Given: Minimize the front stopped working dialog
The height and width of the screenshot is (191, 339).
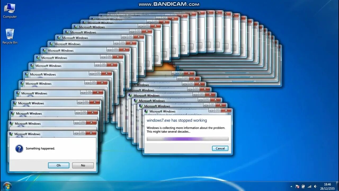Looking at the screenshot, I should tap(211, 110).
